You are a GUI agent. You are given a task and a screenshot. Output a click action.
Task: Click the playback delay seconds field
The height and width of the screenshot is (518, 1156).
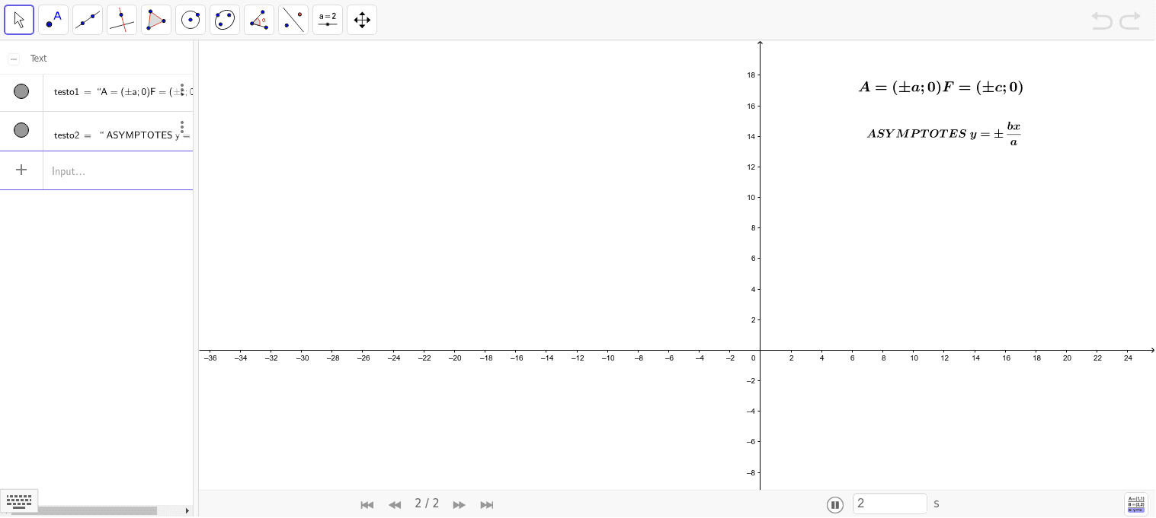click(x=890, y=504)
